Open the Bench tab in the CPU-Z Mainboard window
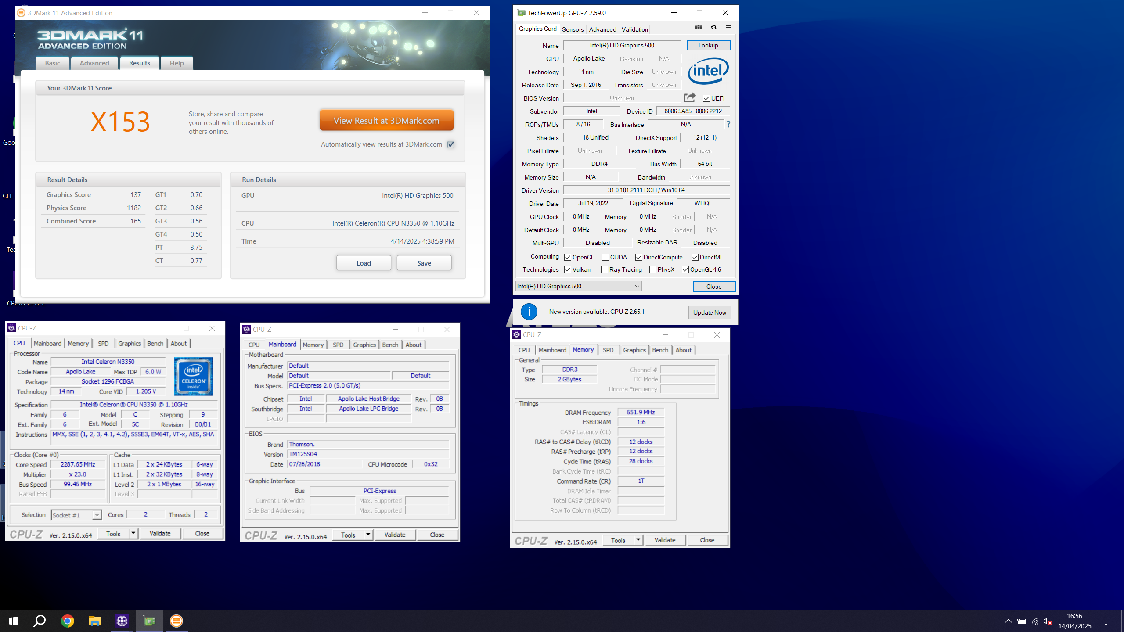 tap(390, 345)
